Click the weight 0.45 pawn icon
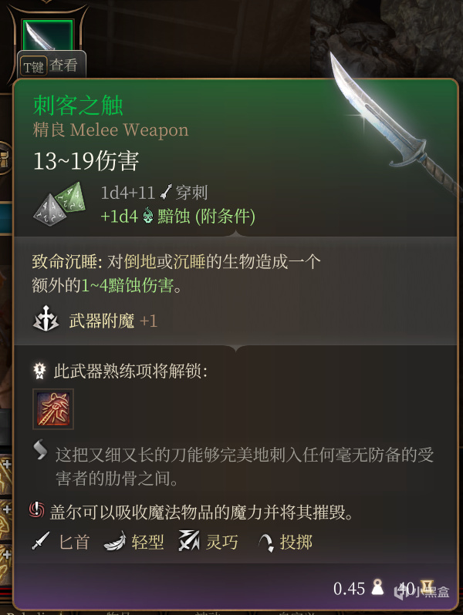Viewport: 463px width, 615px height. [x=378, y=586]
